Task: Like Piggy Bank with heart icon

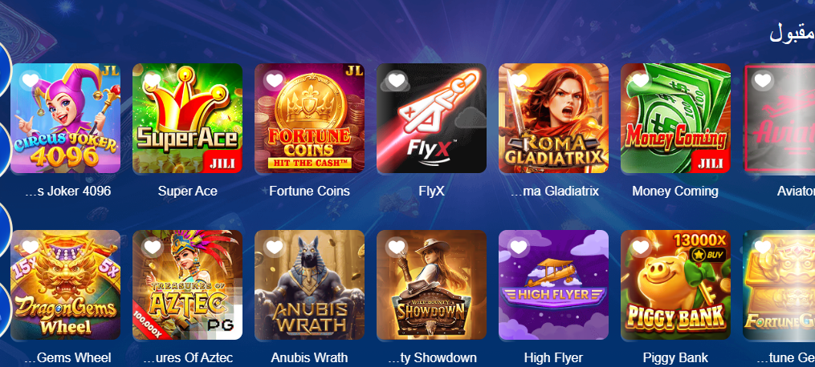Action: [641, 248]
